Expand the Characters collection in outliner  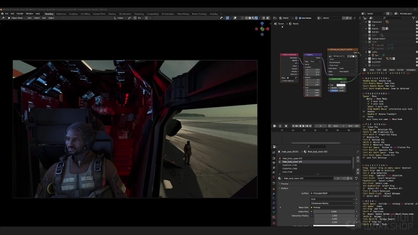[366, 22]
